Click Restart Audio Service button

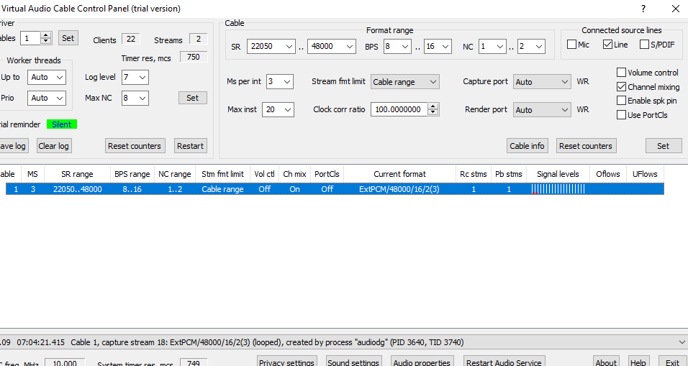click(x=504, y=361)
